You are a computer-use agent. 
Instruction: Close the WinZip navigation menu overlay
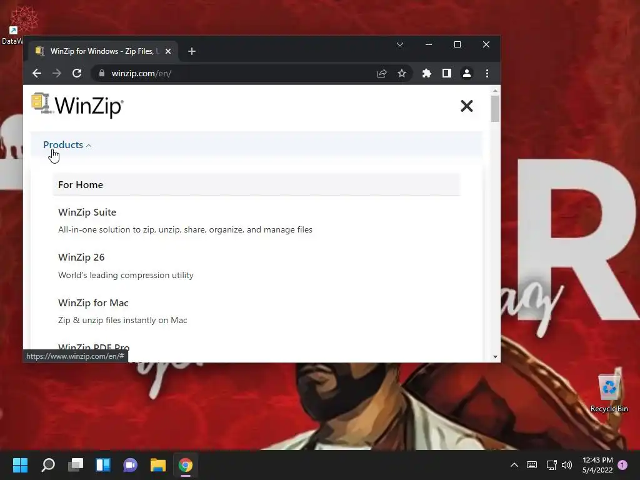click(466, 106)
